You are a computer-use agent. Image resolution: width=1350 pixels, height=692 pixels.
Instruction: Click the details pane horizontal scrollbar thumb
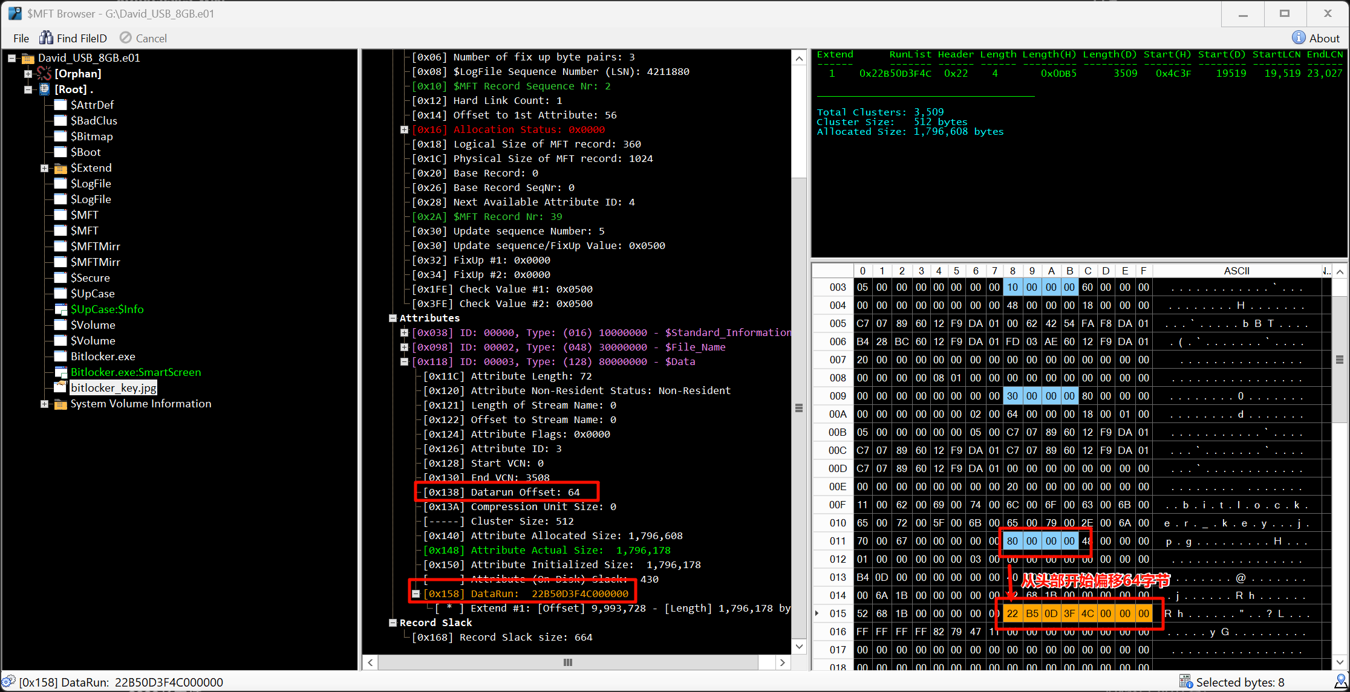point(567,662)
